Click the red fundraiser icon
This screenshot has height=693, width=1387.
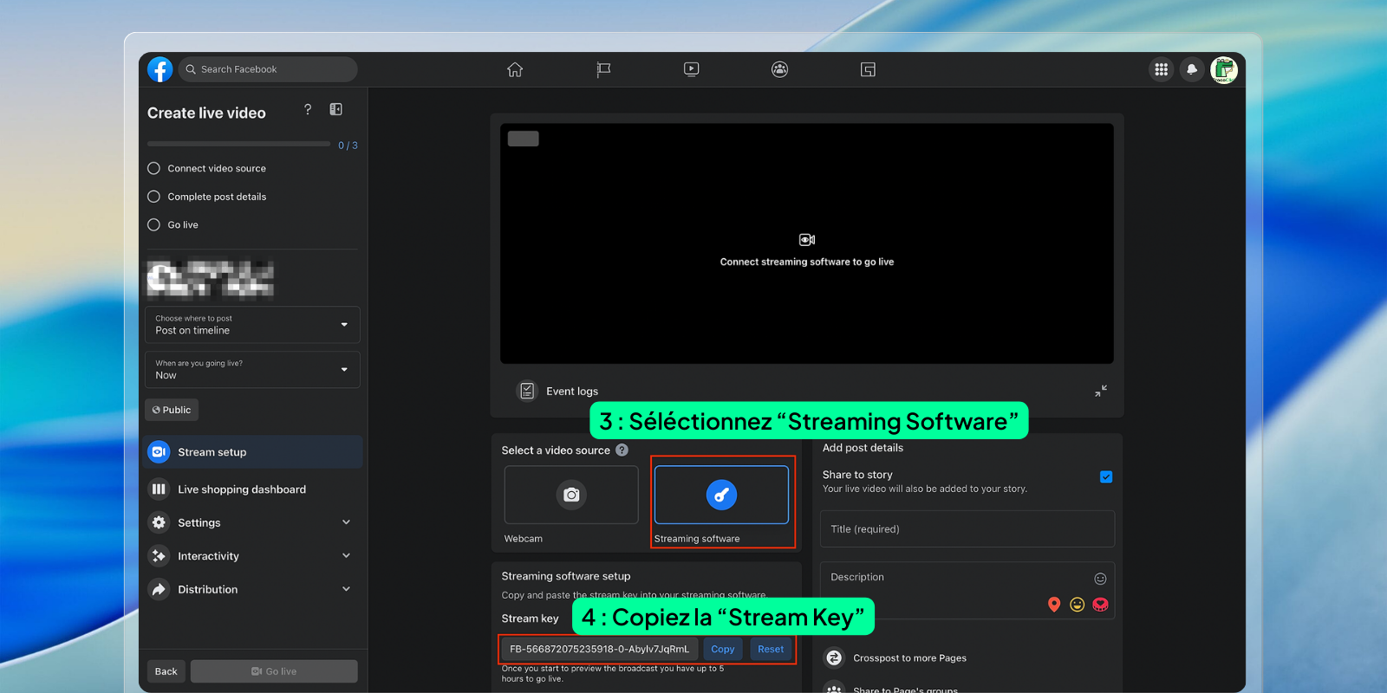pos(1101,605)
